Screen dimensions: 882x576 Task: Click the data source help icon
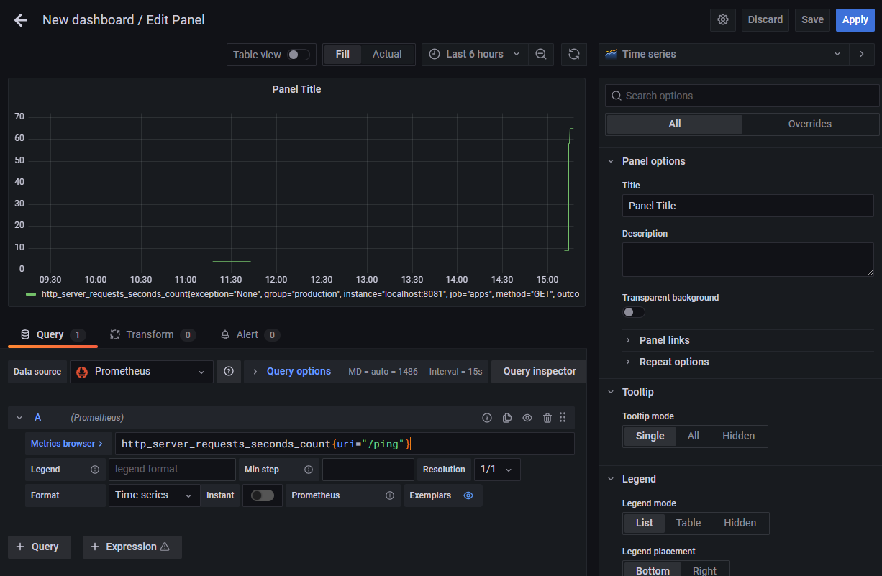(229, 372)
